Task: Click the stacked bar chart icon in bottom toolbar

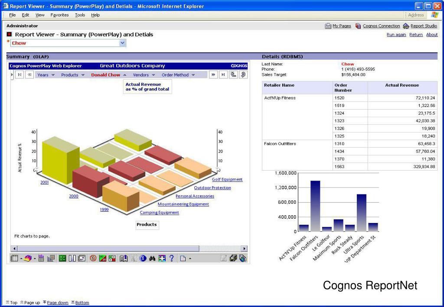Action: pyautogui.click(x=41, y=258)
